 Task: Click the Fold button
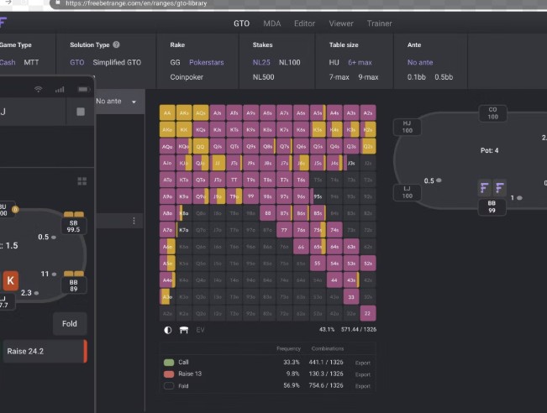click(x=70, y=324)
